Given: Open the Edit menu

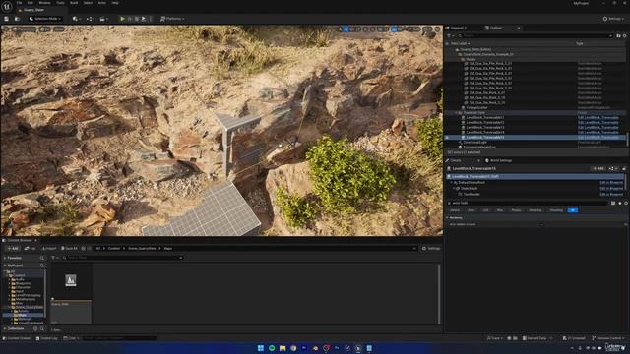Looking at the screenshot, I should 31,3.
